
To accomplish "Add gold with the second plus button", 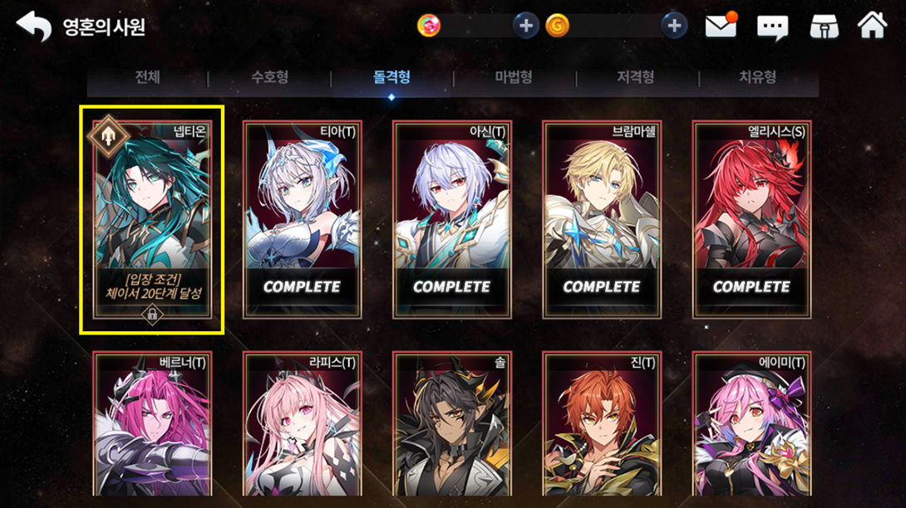I will [x=674, y=26].
